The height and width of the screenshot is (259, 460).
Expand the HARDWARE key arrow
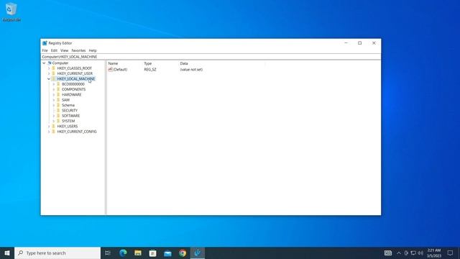(x=54, y=95)
